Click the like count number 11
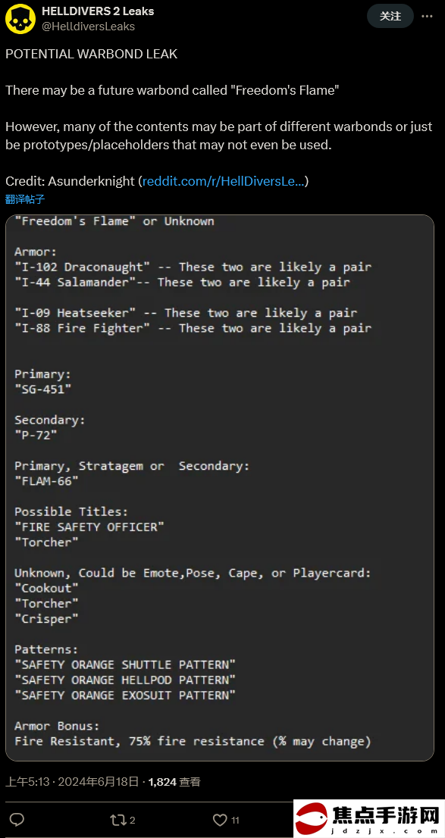Screen dimensions: 445x838 (235, 821)
